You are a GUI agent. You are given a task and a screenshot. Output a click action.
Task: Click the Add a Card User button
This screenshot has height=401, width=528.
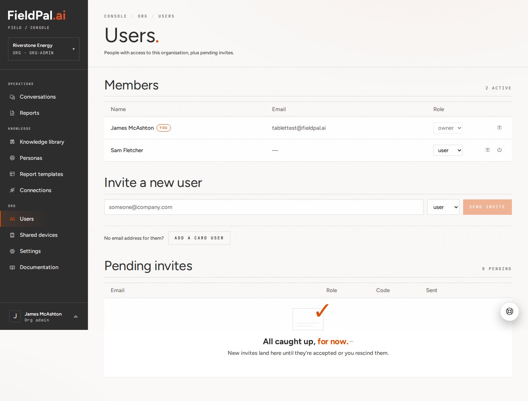click(x=199, y=238)
